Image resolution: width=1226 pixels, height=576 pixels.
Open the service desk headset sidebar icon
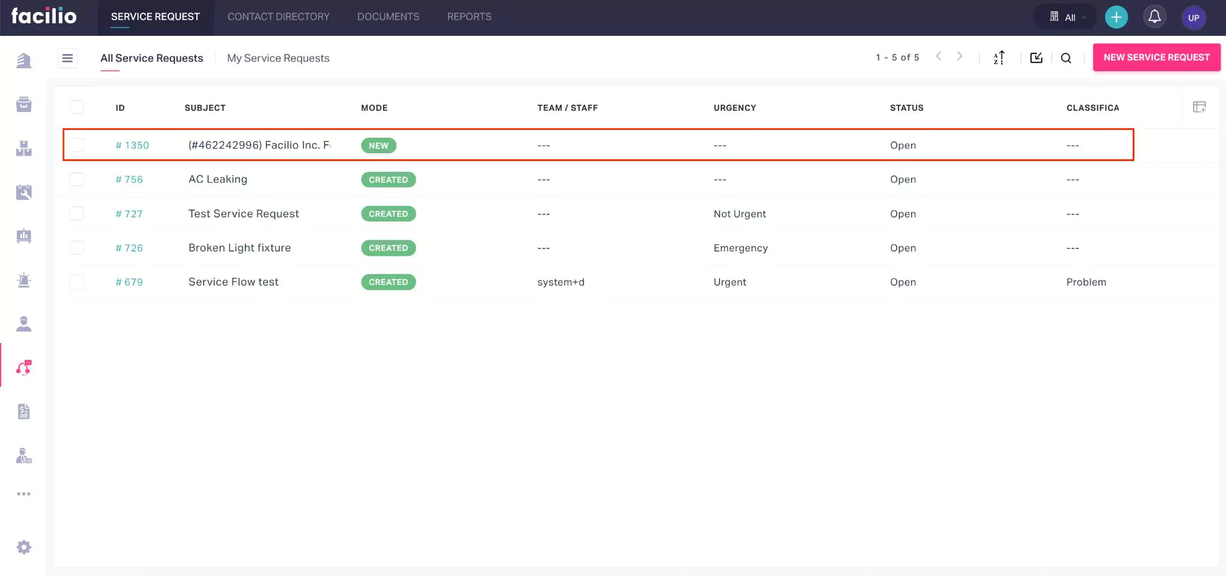coord(24,368)
